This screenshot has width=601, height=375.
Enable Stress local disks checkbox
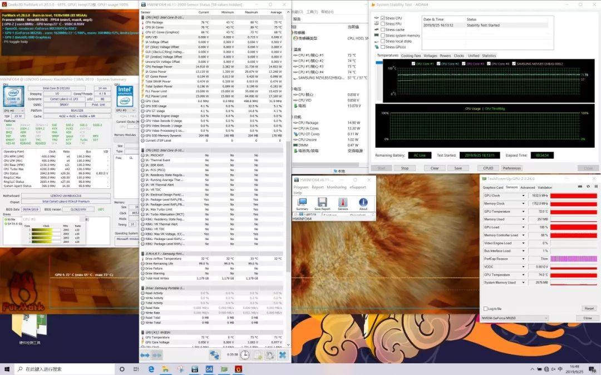(x=382, y=41)
